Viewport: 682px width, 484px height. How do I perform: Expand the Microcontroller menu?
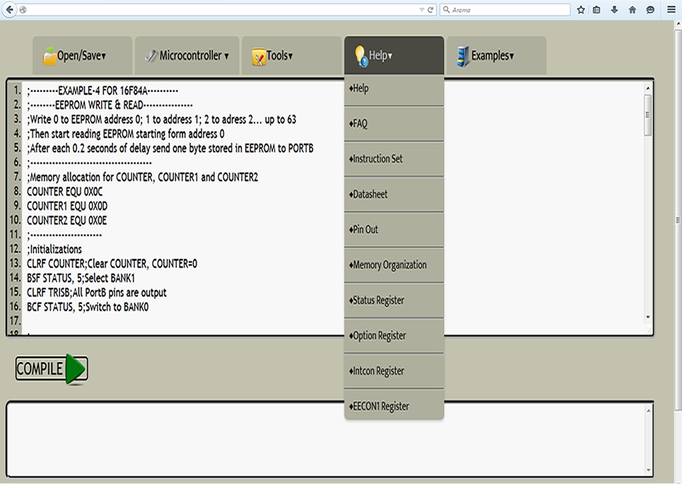point(187,56)
